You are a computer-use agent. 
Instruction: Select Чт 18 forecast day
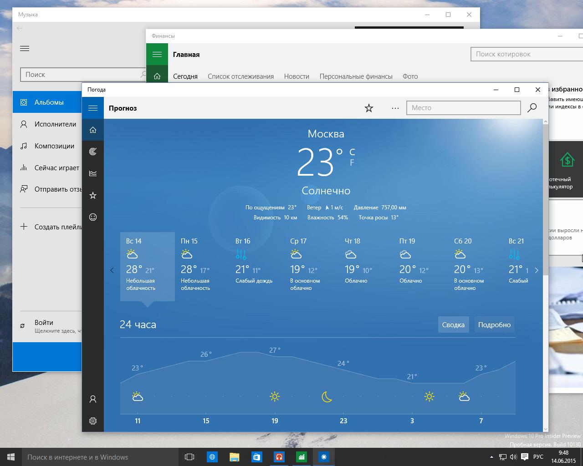(366, 266)
